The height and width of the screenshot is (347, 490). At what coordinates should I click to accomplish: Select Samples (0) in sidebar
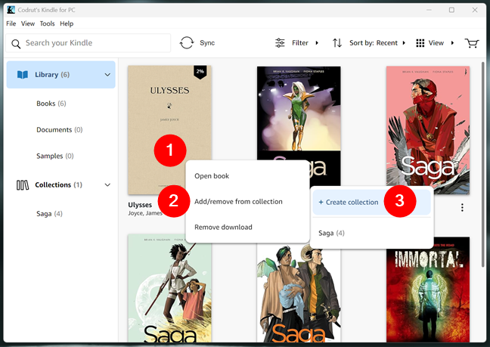pos(55,156)
